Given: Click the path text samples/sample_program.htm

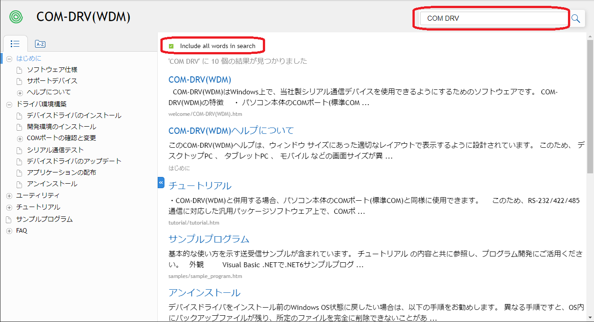Looking at the screenshot, I should click(205, 276).
